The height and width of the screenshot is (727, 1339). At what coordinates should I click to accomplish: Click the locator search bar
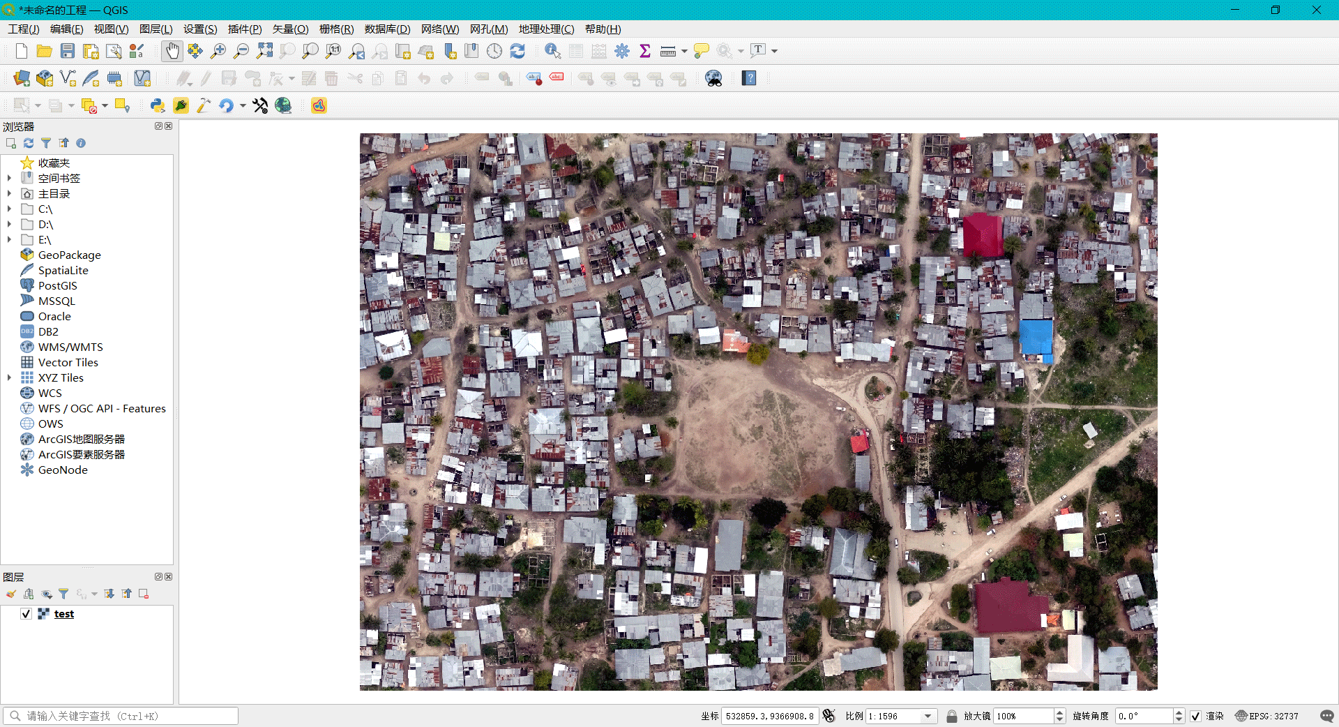pyautogui.click(x=121, y=716)
